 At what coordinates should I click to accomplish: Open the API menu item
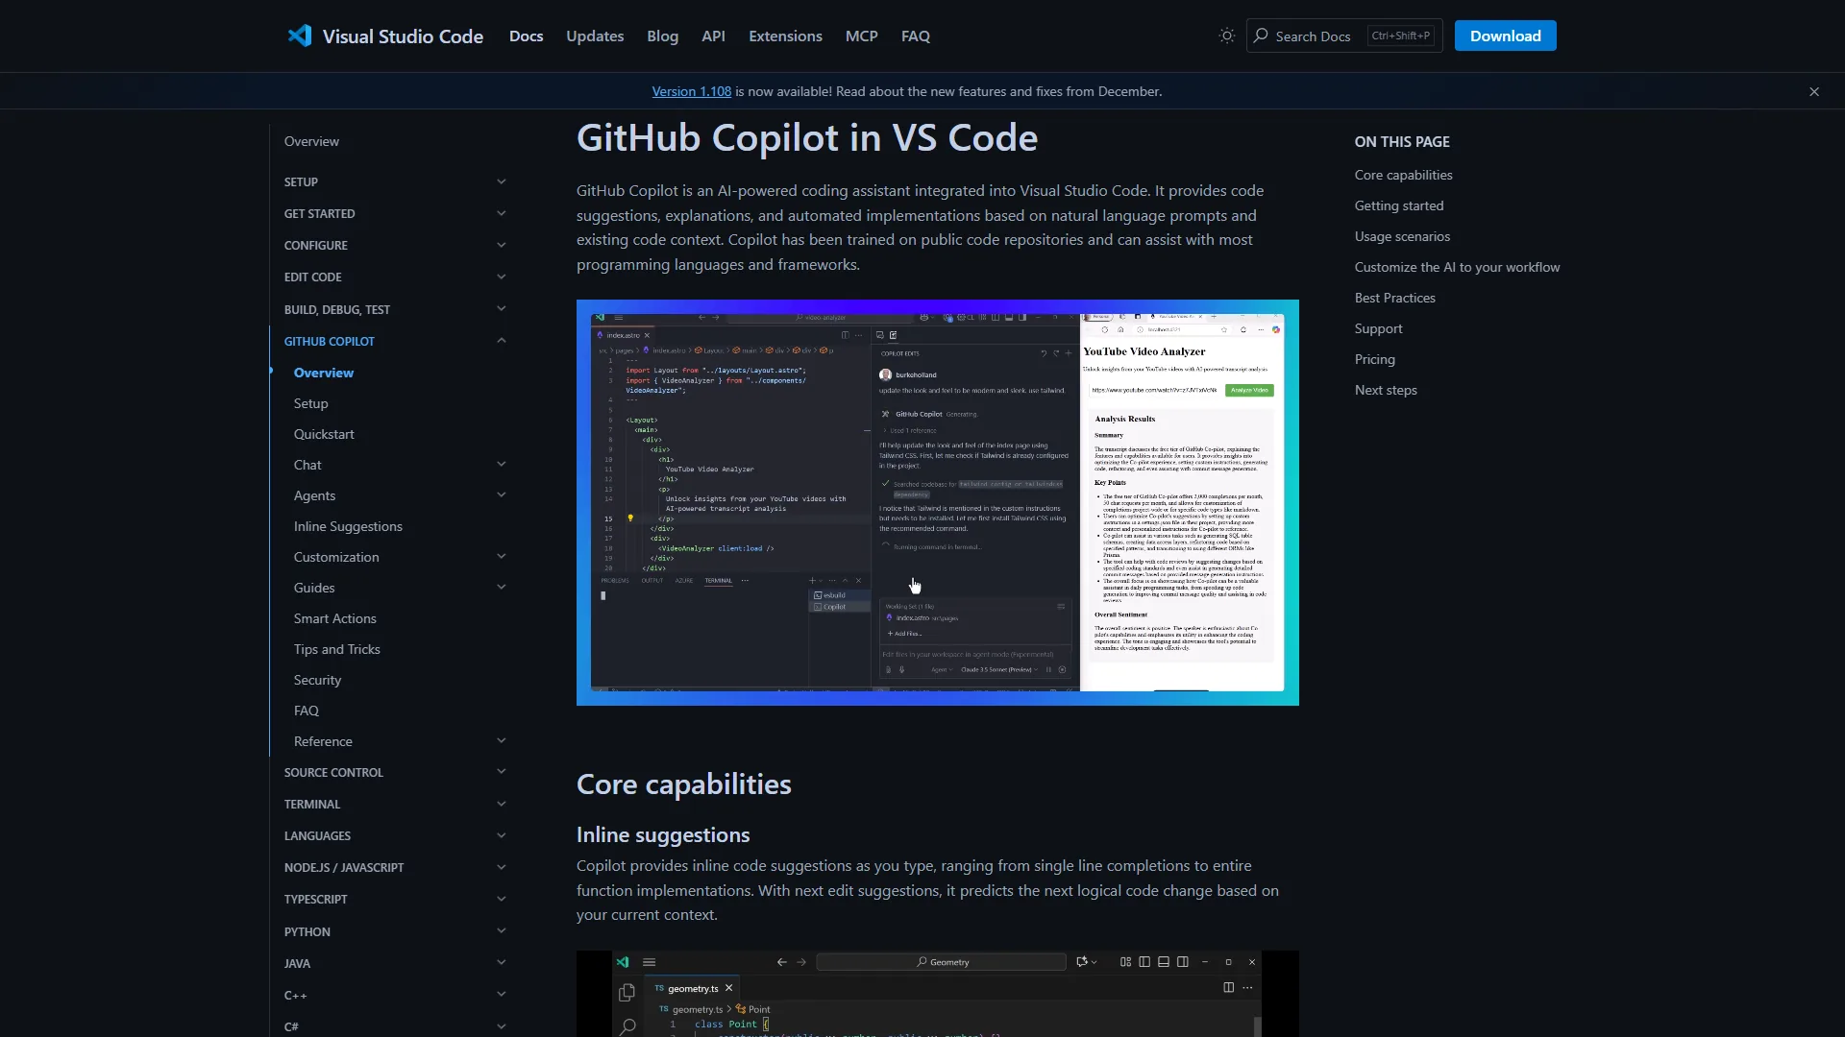point(713,36)
